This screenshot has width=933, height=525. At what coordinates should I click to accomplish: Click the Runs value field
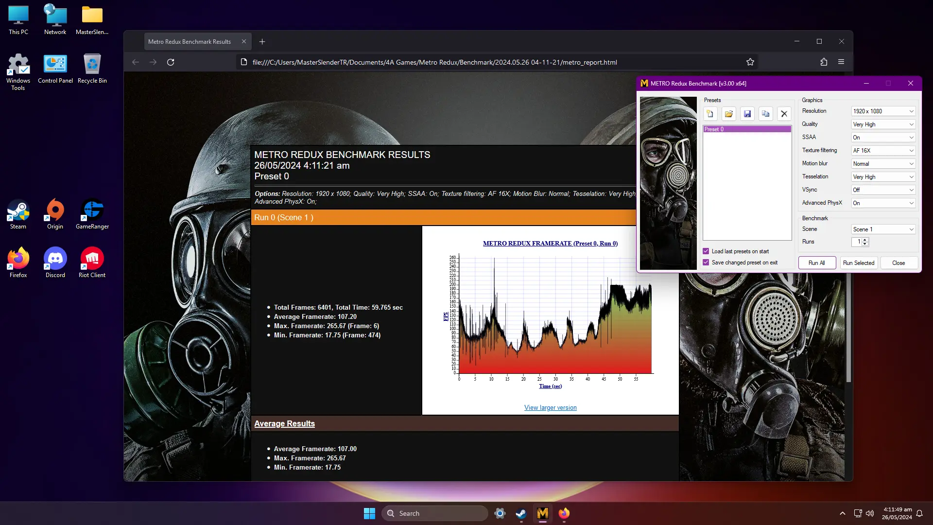point(857,242)
